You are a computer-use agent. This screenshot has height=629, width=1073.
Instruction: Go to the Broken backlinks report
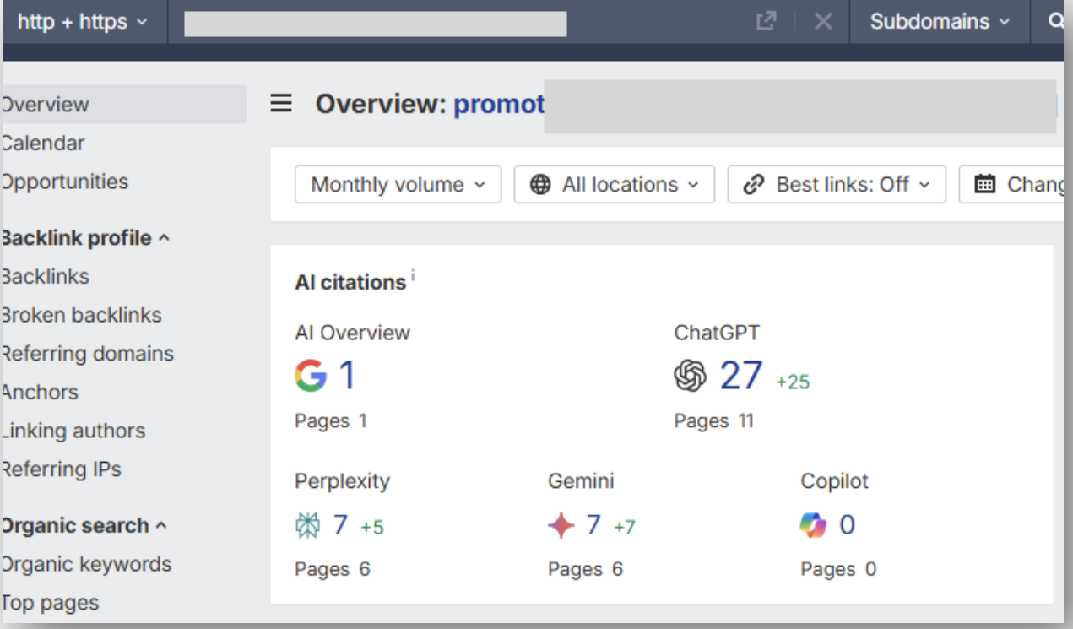click(x=81, y=315)
